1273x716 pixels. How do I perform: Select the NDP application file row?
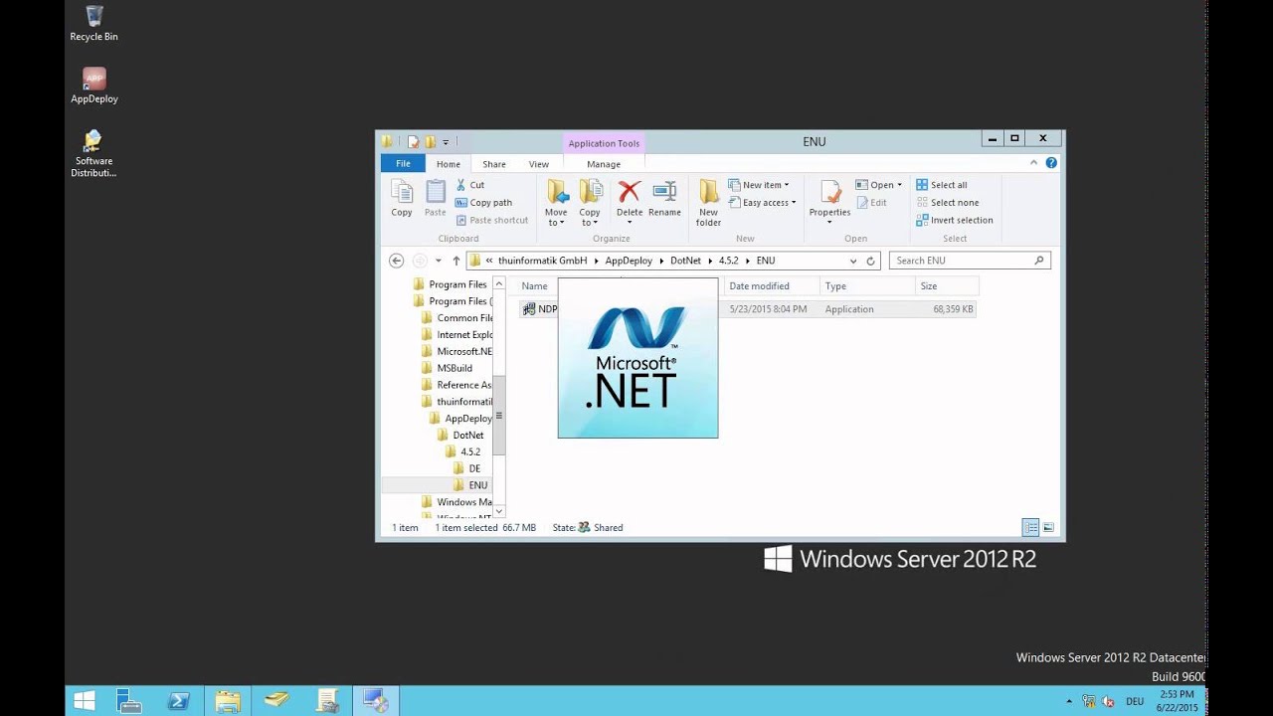pos(747,309)
